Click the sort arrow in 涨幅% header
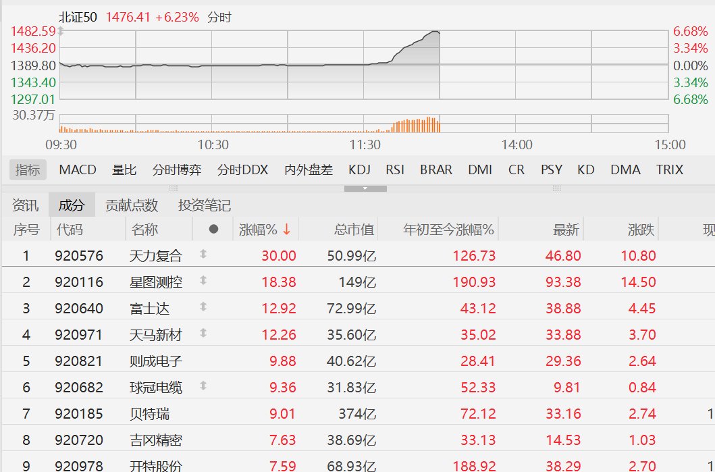 286,230
